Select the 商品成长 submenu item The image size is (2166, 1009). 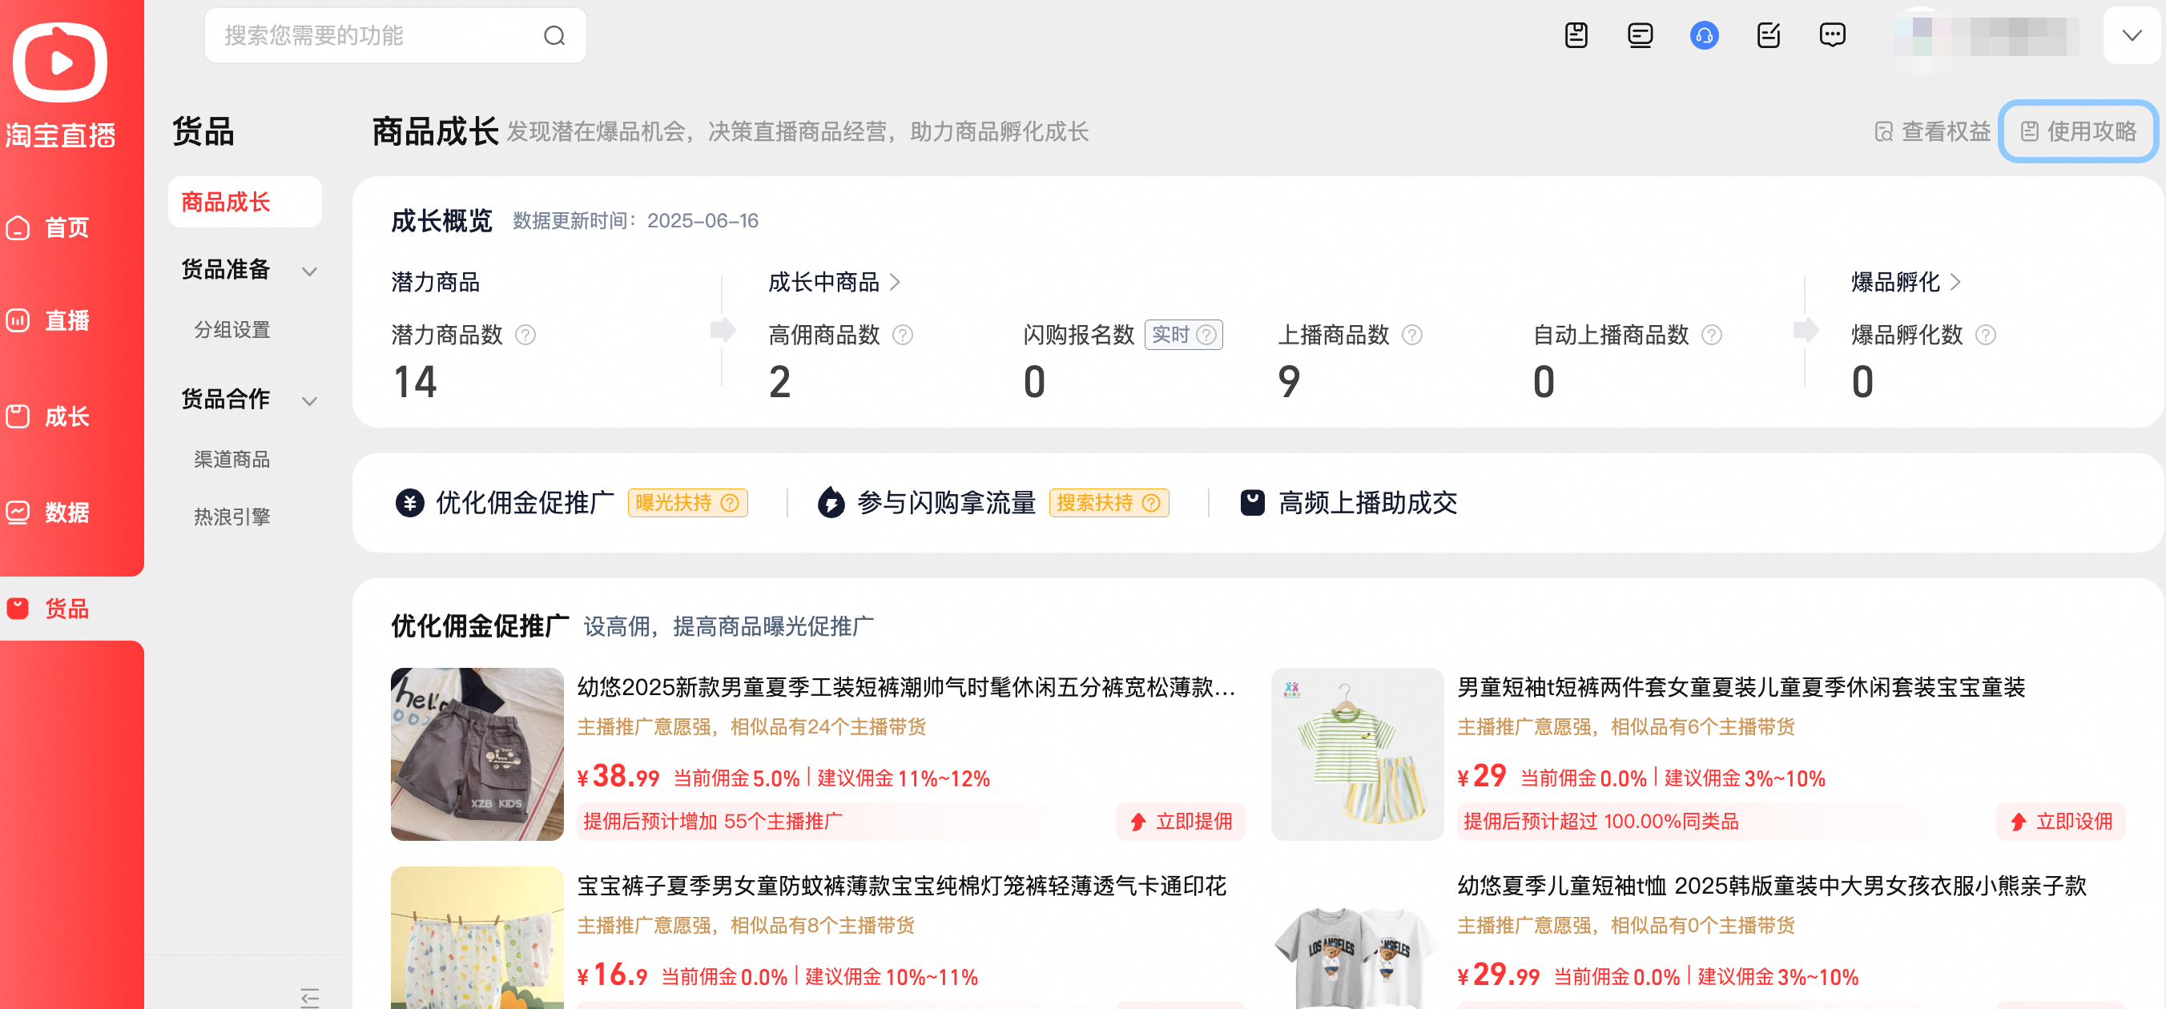click(x=244, y=202)
